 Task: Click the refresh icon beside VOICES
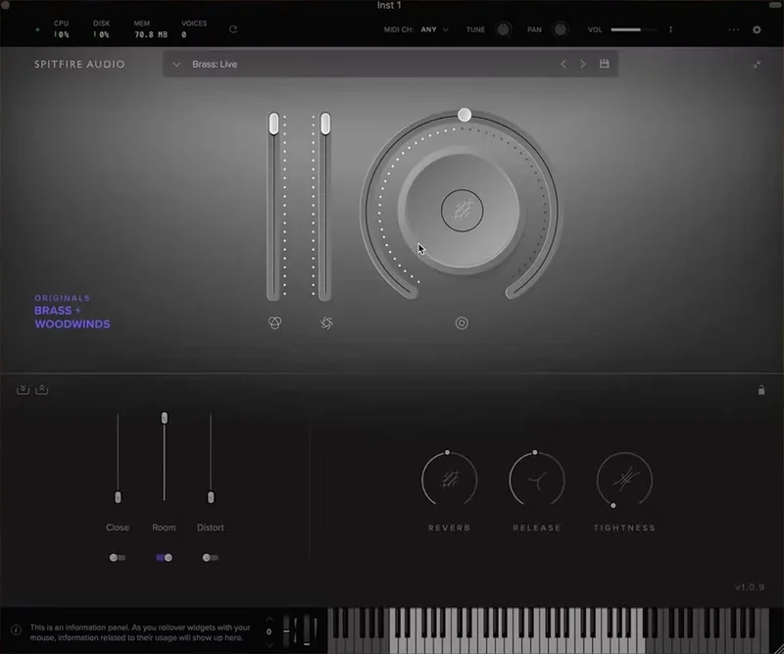(x=233, y=29)
